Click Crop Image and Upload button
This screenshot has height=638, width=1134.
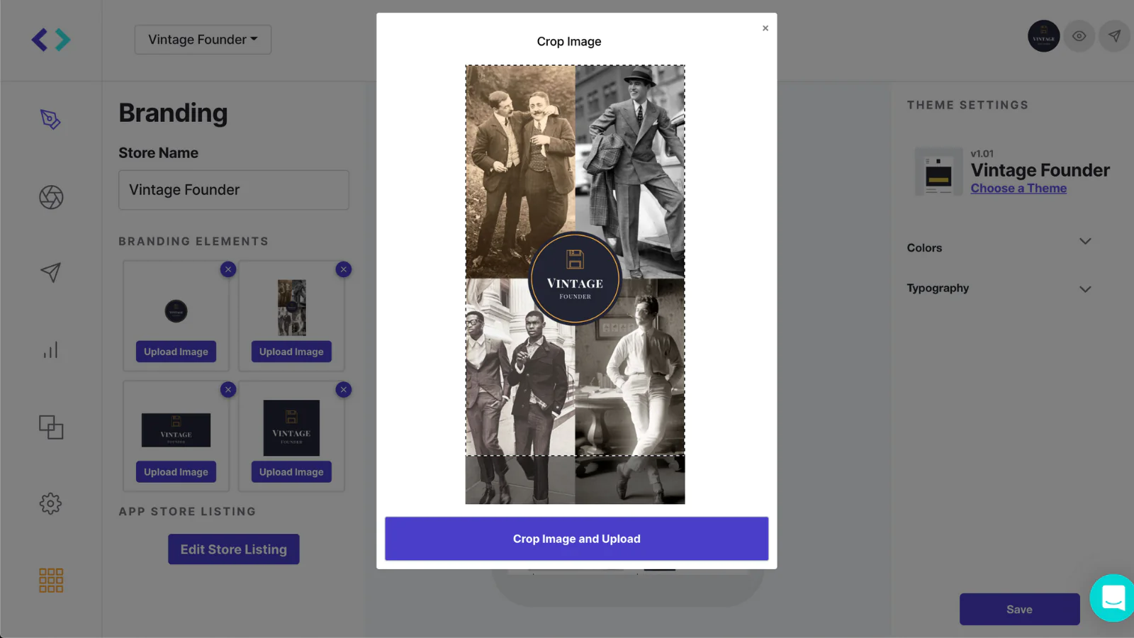pyautogui.click(x=577, y=539)
